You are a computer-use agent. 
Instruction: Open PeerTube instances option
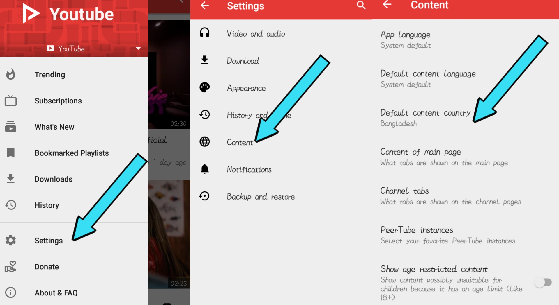[417, 235]
